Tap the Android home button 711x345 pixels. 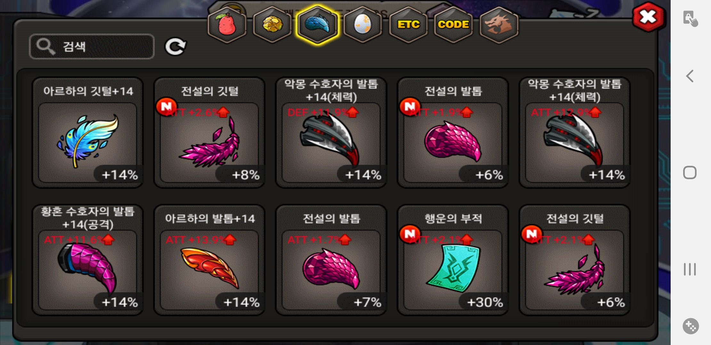point(690,173)
